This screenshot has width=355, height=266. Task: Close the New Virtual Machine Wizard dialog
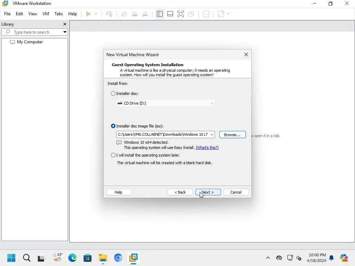pyautogui.click(x=246, y=54)
